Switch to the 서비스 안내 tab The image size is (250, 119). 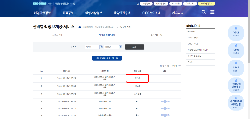tap(57, 35)
